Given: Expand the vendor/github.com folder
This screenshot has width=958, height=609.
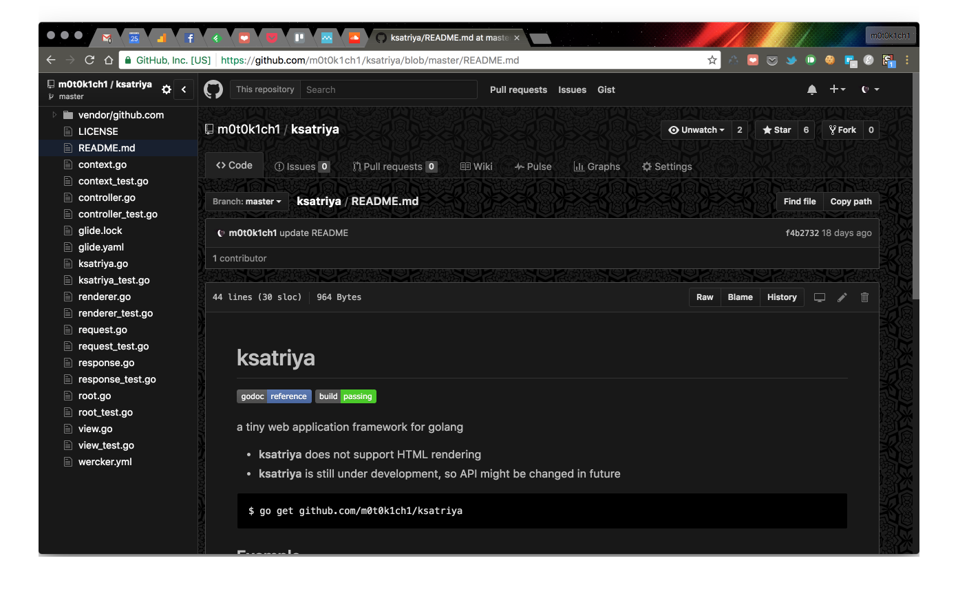Looking at the screenshot, I should [x=54, y=115].
